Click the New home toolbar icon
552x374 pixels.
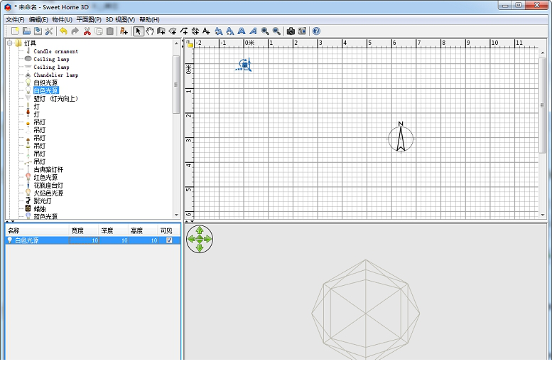[x=14, y=31]
